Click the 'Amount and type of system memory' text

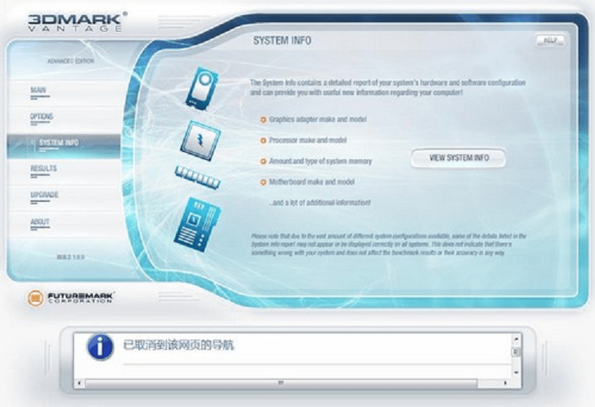(321, 162)
